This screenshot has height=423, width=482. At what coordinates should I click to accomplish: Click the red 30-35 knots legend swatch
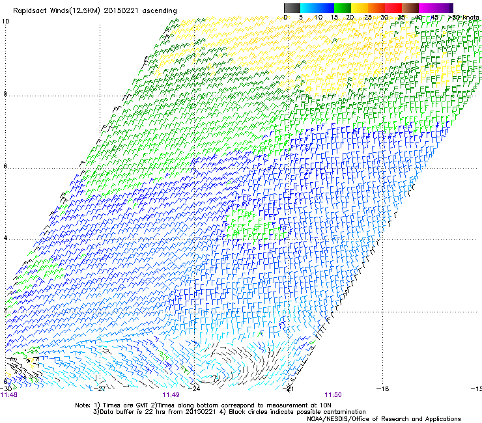click(393, 8)
